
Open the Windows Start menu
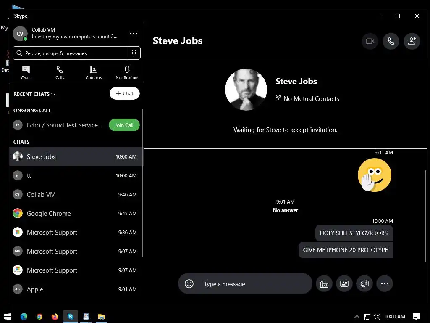point(8,317)
